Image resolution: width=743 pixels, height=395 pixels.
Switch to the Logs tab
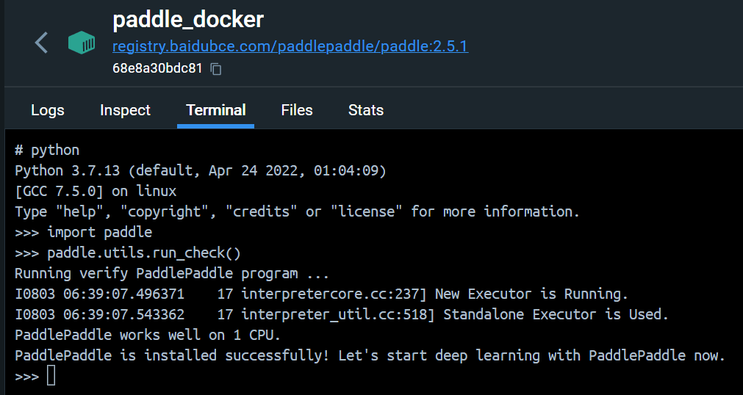tap(47, 110)
